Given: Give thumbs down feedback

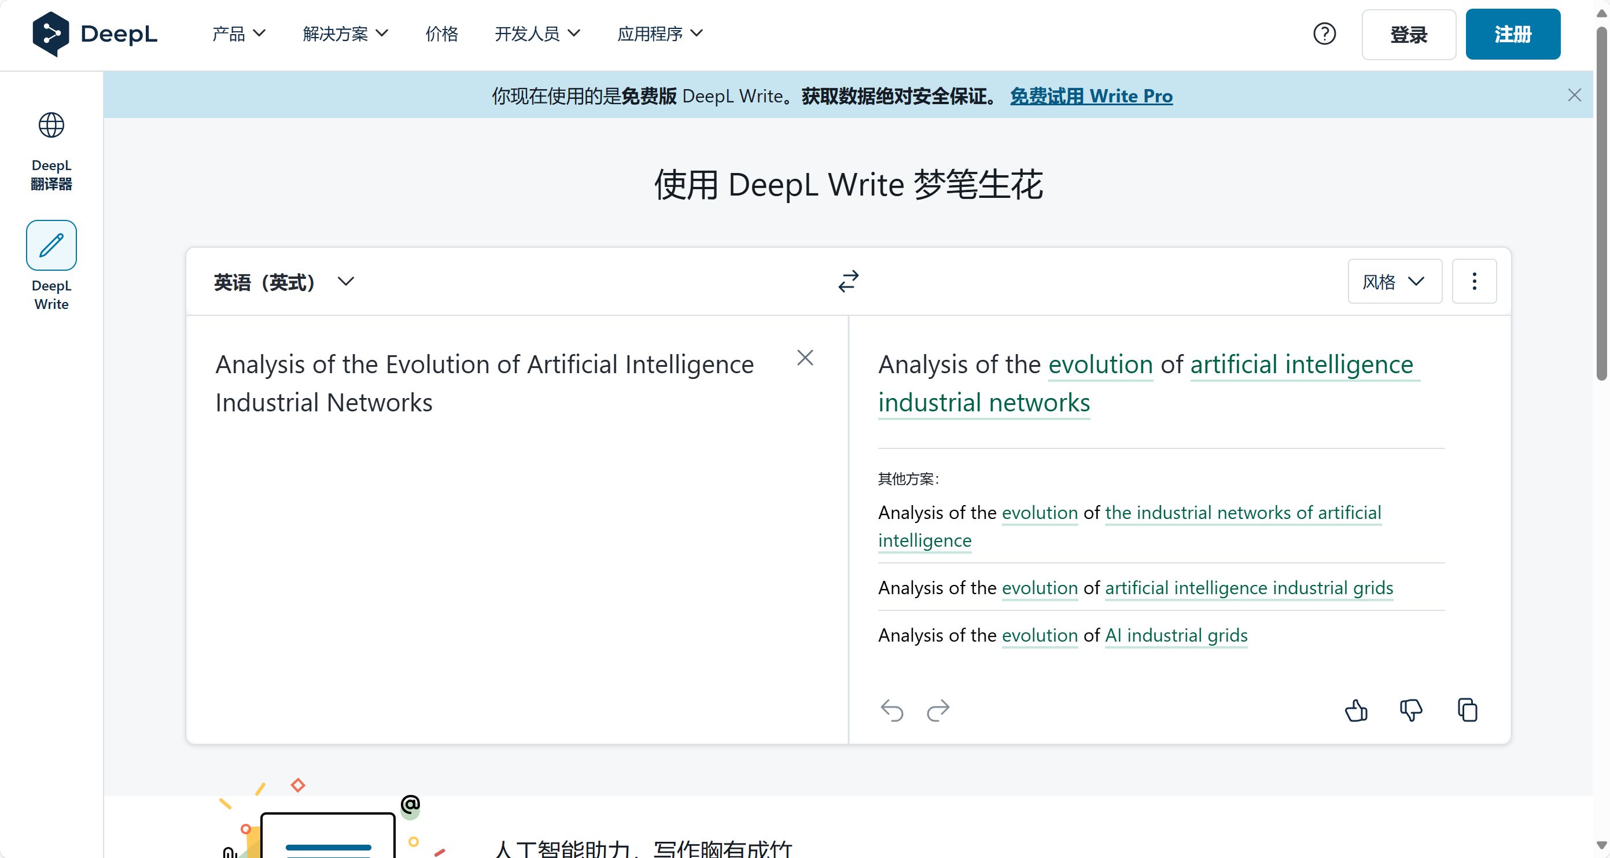Looking at the screenshot, I should tap(1410, 710).
